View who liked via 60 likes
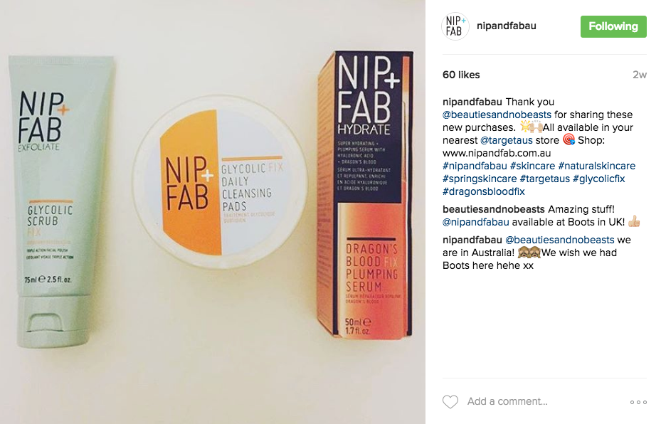Screen dimensions: 661x424 461,75
